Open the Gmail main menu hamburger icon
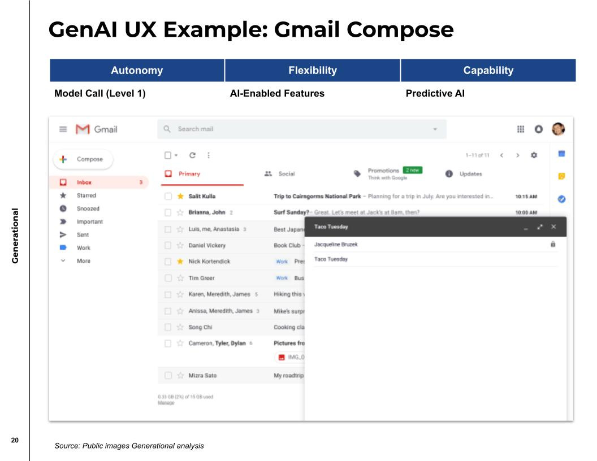The width and height of the screenshot is (597, 461). tap(63, 129)
